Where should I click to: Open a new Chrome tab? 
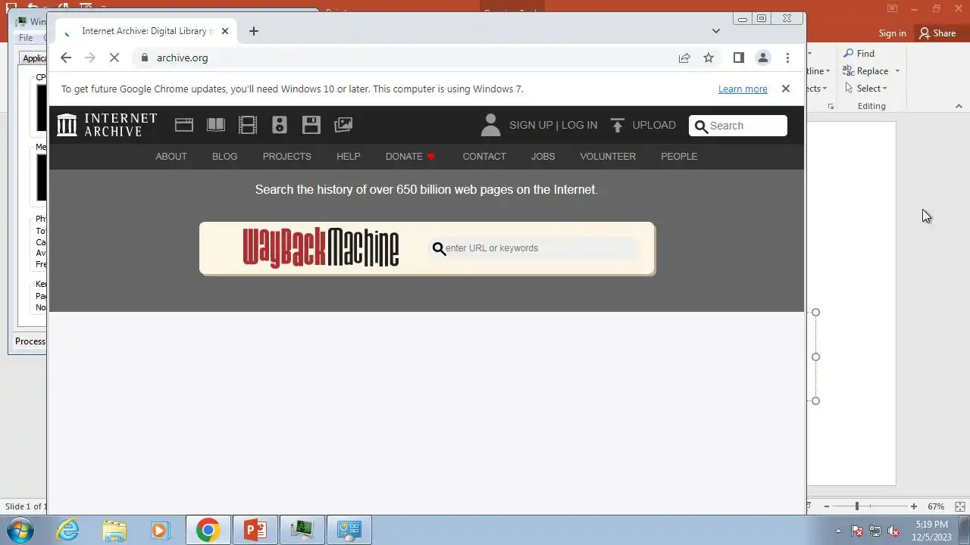[x=254, y=31]
